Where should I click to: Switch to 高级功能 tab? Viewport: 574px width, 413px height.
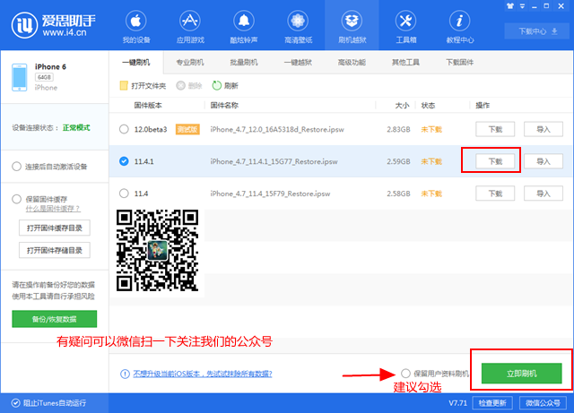coord(352,63)
